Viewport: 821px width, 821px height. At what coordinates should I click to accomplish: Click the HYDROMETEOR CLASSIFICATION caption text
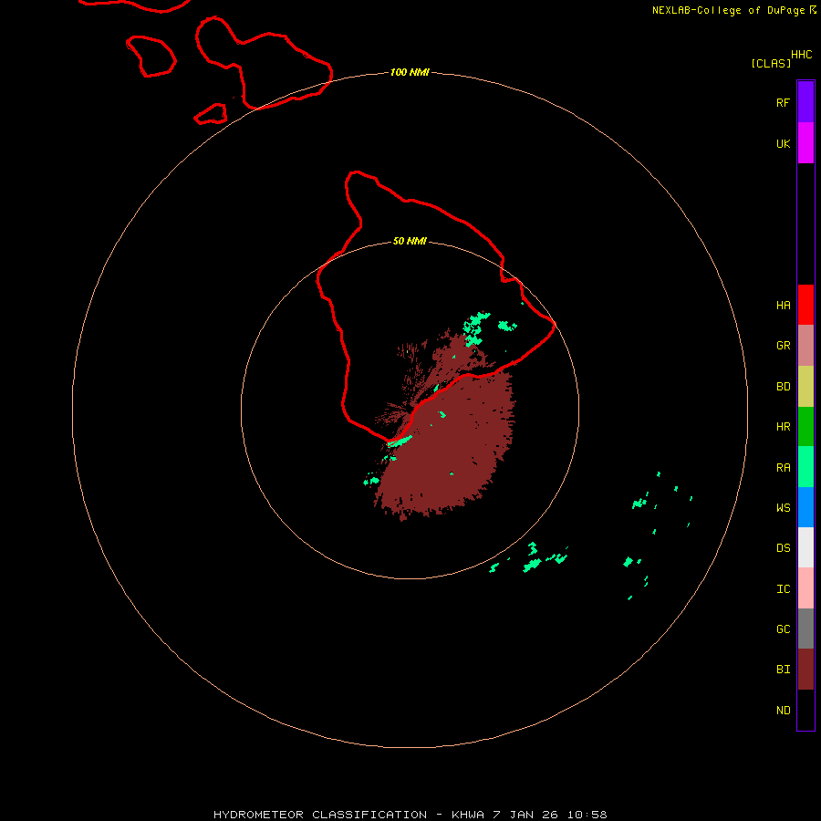pyautogui.click(x=319, y=815)
